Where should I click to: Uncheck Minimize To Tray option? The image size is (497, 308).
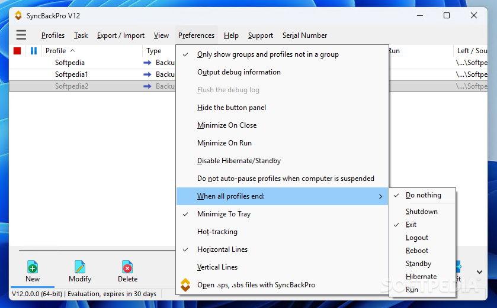[x=282, y=214]
